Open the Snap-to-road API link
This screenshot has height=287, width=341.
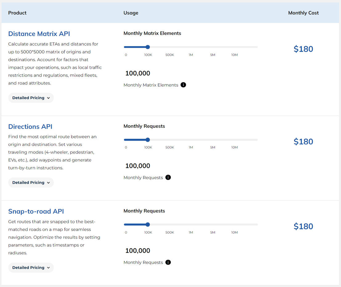[36, 211]
